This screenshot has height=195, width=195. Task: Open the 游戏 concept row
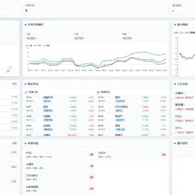(60, 108)
